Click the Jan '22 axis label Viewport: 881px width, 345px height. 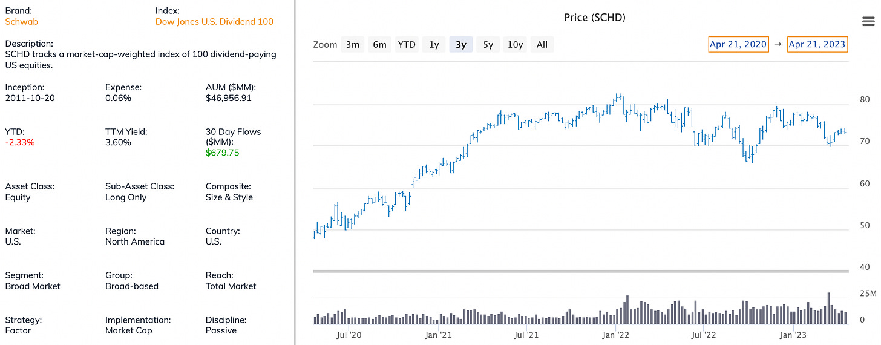[616, 334]
